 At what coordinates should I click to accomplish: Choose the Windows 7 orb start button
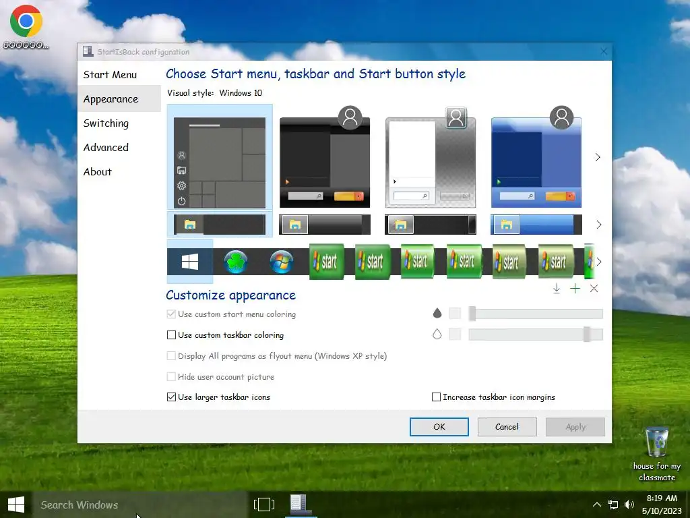(x=282, y=262)
